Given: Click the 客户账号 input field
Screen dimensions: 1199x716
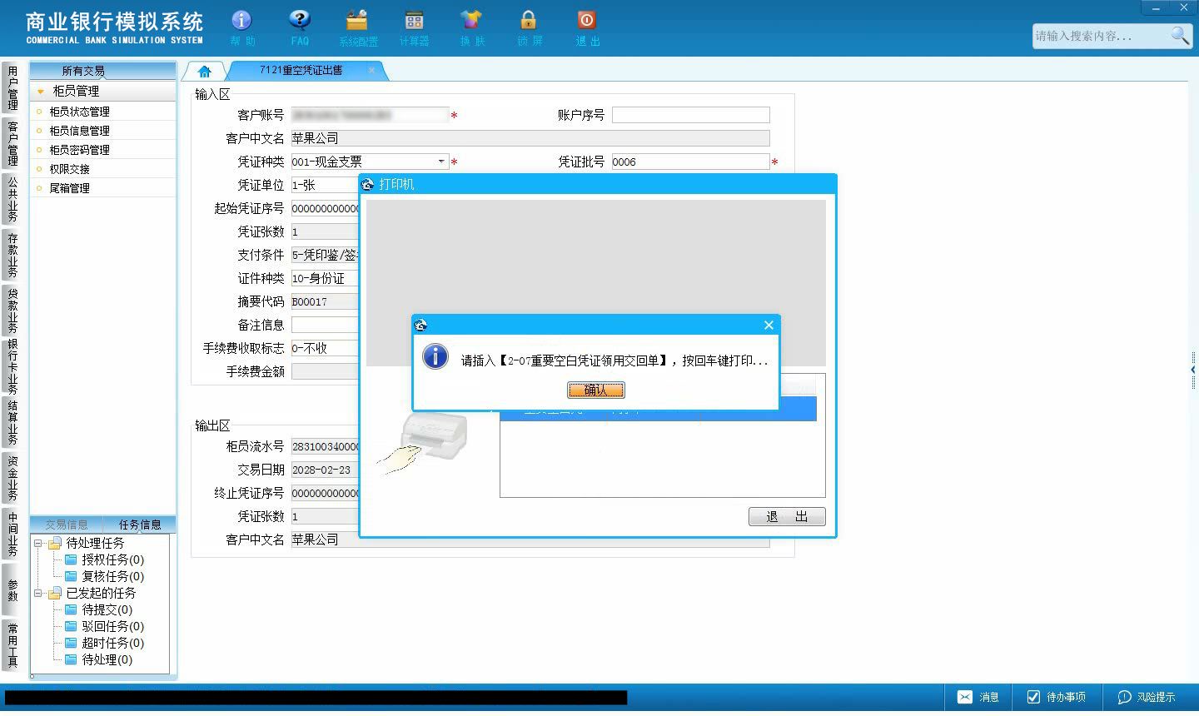Looking at the screenshot, I should [370, 115].
